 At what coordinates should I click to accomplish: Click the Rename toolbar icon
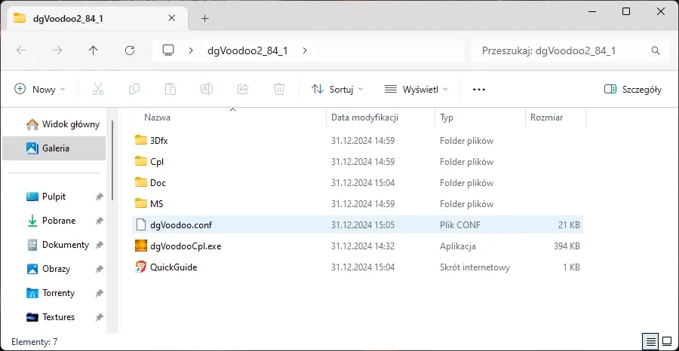(x=207, y=90)
